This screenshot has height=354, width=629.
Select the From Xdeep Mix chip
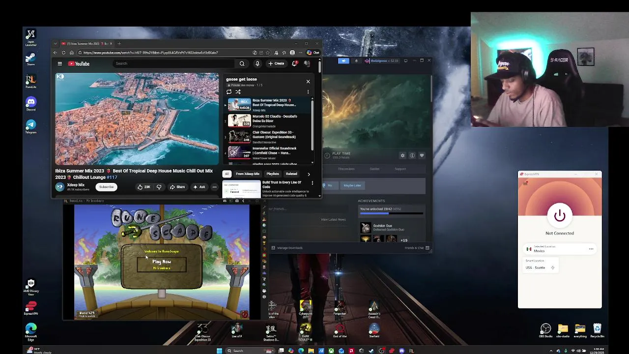tap(248, 174)
